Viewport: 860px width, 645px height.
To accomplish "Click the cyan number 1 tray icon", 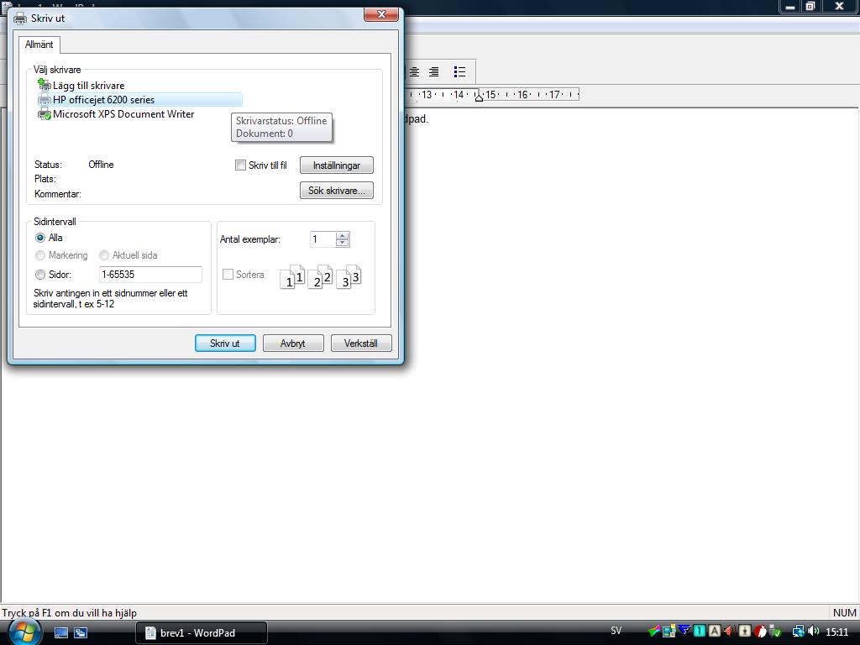I will 700,632.
